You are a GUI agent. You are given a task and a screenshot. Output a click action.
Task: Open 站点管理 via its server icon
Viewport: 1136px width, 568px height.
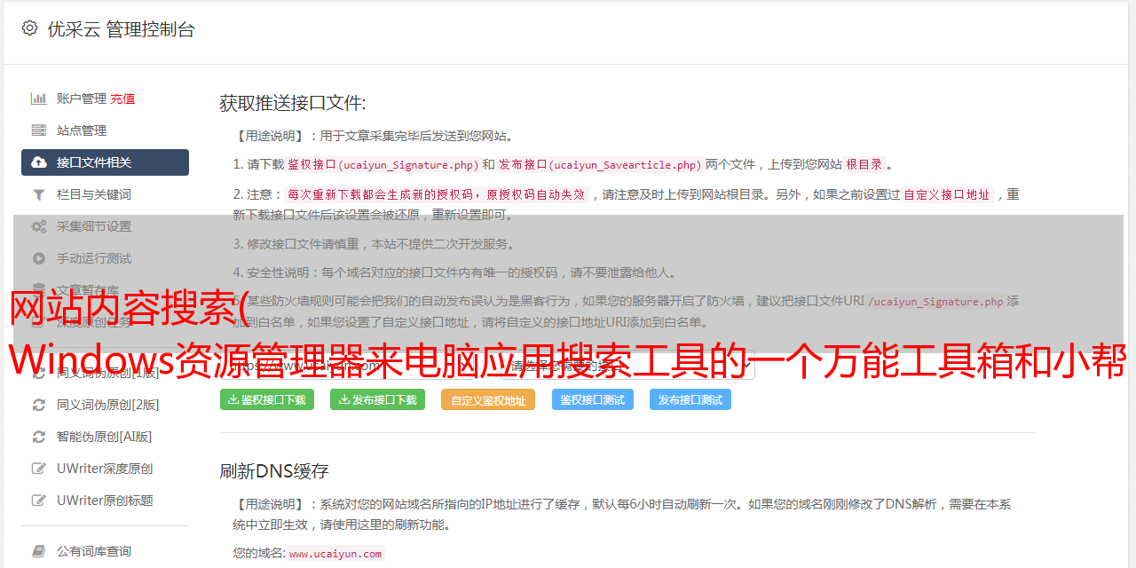point(39,130)
